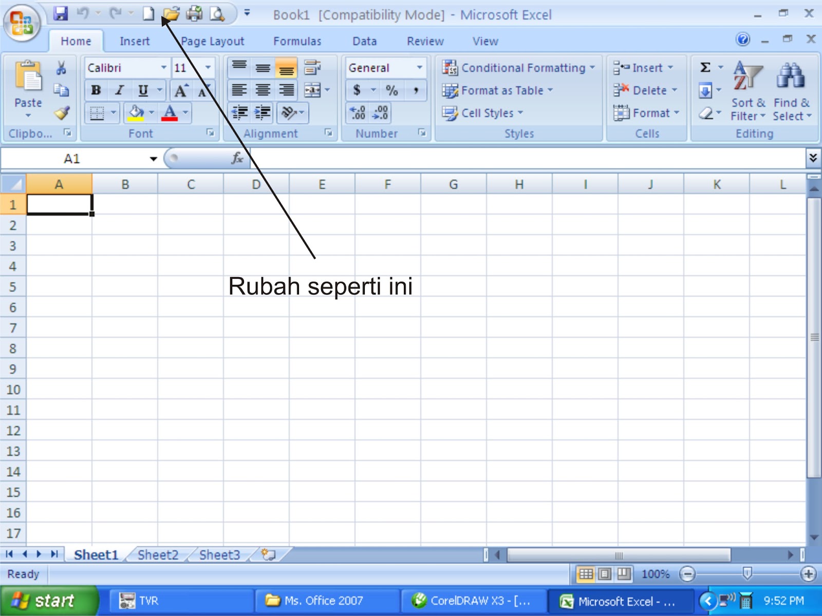
Task: Decrease the cell indent
Action: pos(239,112)
